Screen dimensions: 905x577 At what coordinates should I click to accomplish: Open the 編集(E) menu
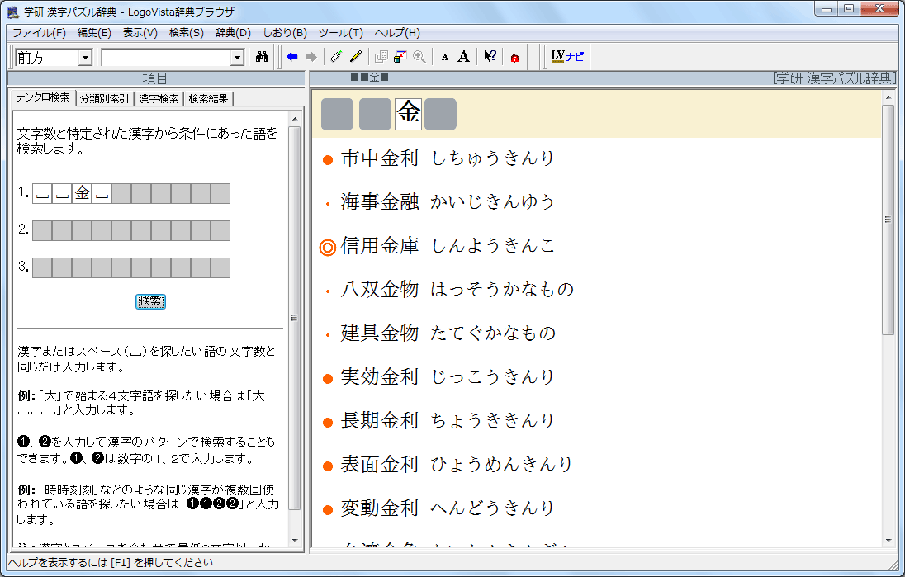(94, 33)
